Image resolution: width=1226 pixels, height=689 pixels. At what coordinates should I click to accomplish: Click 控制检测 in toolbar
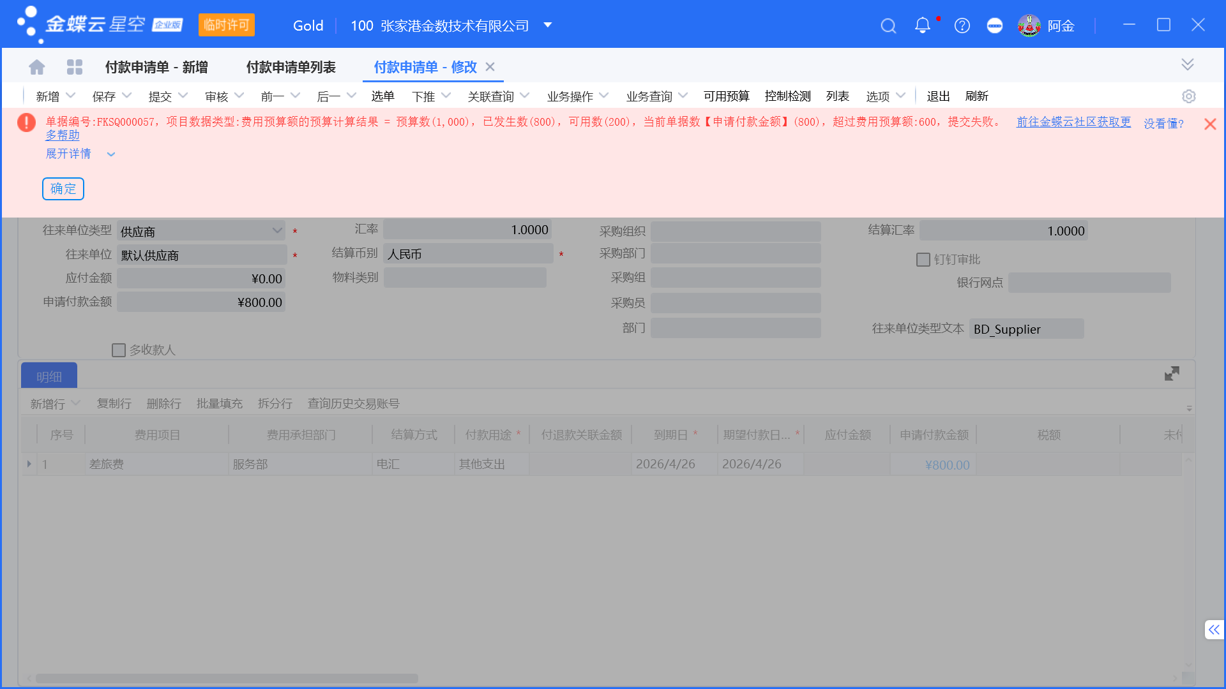(x=787, y=96)
